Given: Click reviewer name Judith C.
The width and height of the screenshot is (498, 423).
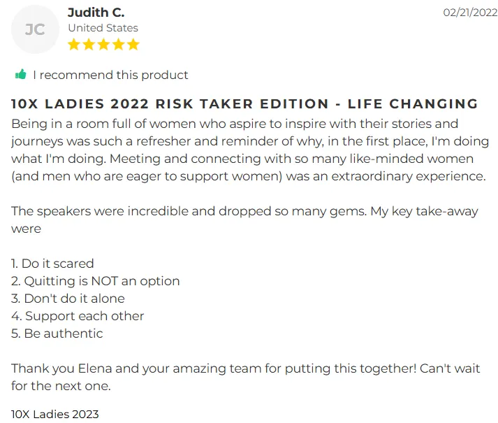Looking at the screenshot, I should pos(96,13).
